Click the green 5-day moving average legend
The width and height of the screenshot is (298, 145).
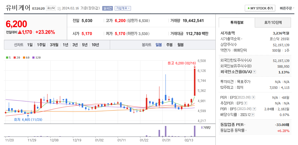[x=8, y=57]
